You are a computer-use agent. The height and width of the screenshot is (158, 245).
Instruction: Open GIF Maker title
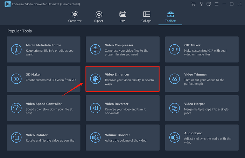point(192,45)
